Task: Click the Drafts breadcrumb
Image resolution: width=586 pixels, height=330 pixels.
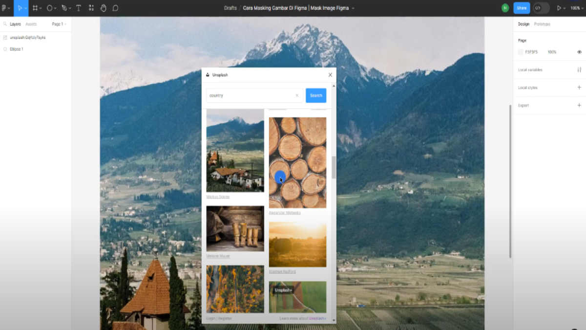Action: coord(230,8)
